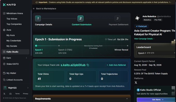Click the Aug 19, 2026 - Sep 18, 2026 date
This screenshot has height=102, width=176.
pyautogui.click(x=148, y=65)
